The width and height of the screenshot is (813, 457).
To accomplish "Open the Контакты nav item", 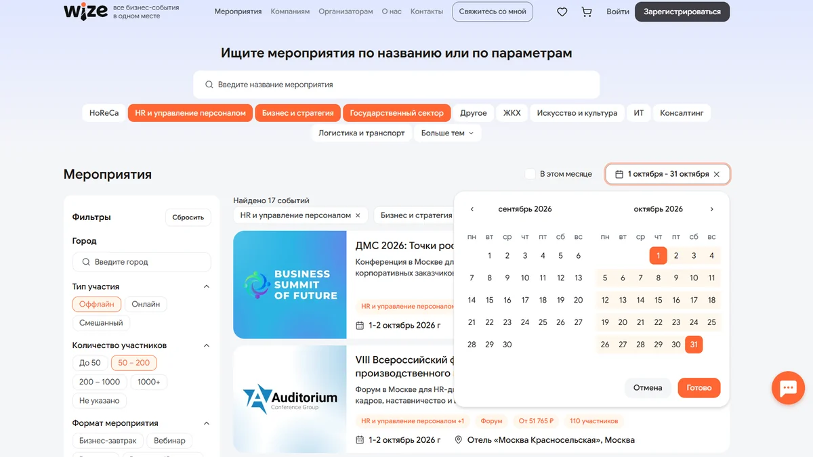I will click(x=427, y=12).
